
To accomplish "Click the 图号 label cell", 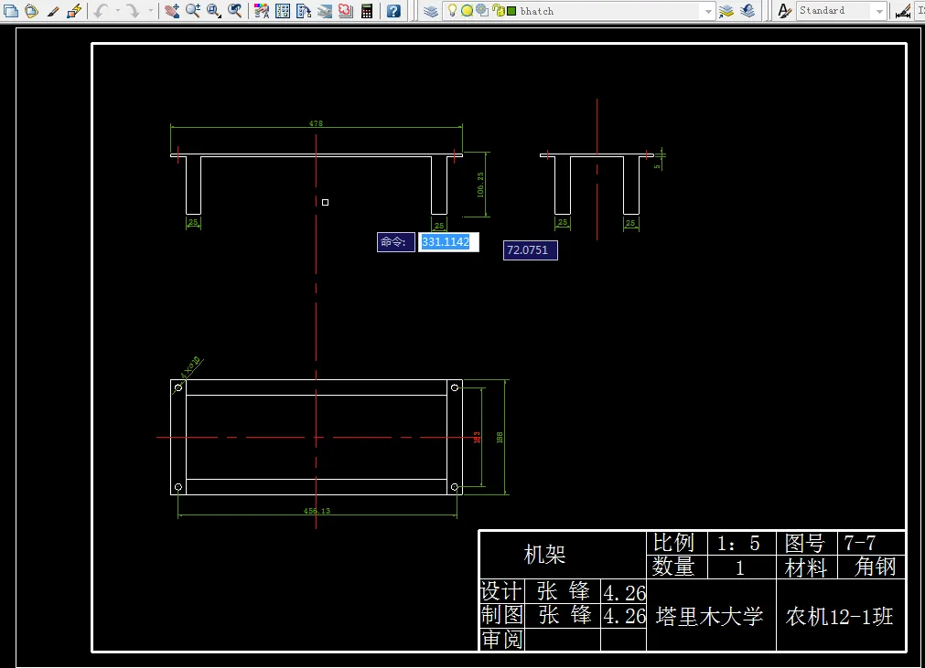I will pyautogui.click(x=804, y=543).
